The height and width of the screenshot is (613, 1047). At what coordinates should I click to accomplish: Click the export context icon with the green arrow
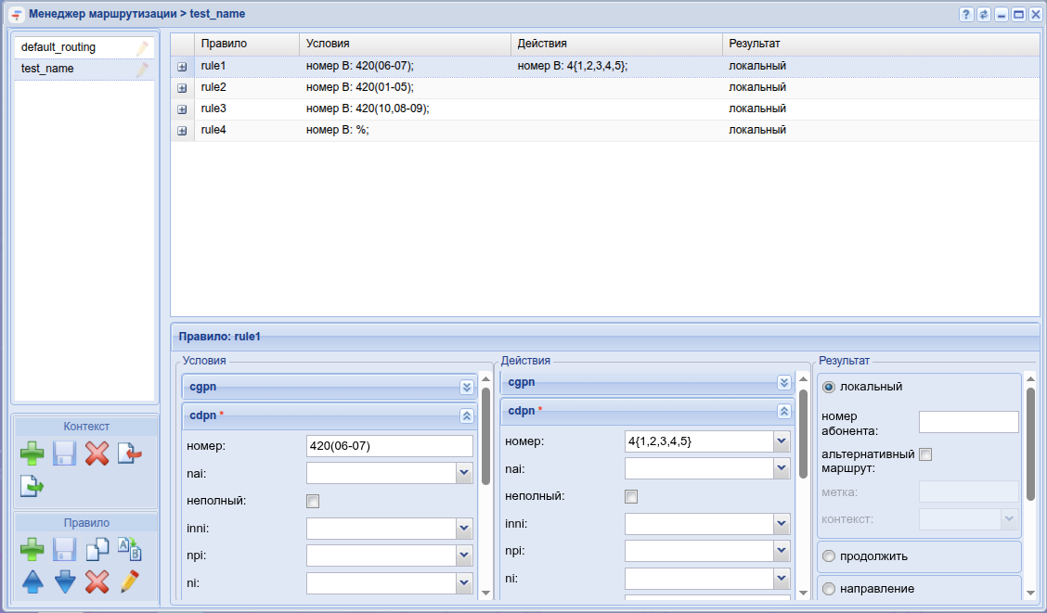(32, 485)
